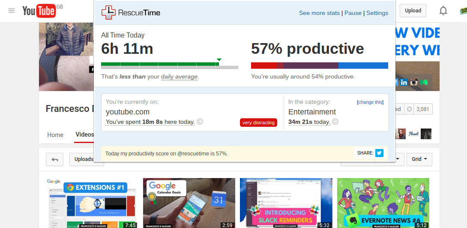467x228 pixels.
Task: Click the very distracting badge
Action: (x=258, y=123)
